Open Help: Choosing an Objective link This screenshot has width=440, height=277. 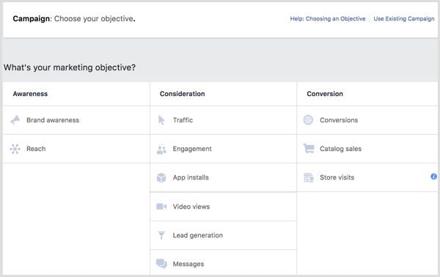[328, 19]
